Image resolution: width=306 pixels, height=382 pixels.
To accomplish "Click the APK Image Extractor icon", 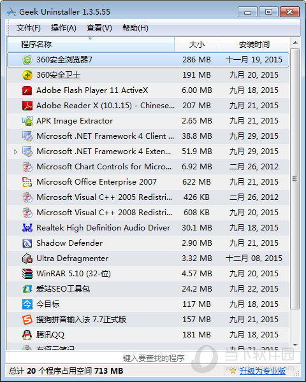I will tap(27, 121).
